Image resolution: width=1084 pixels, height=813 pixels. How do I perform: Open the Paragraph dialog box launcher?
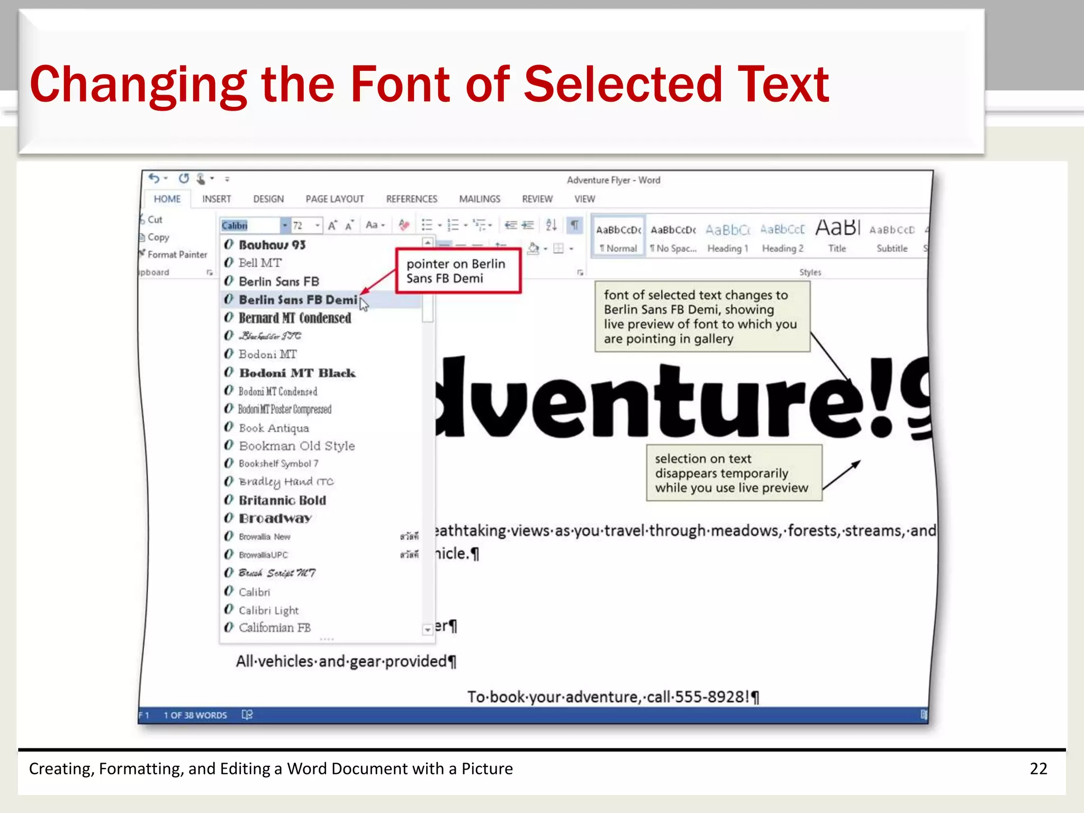(x=580, y=273)
